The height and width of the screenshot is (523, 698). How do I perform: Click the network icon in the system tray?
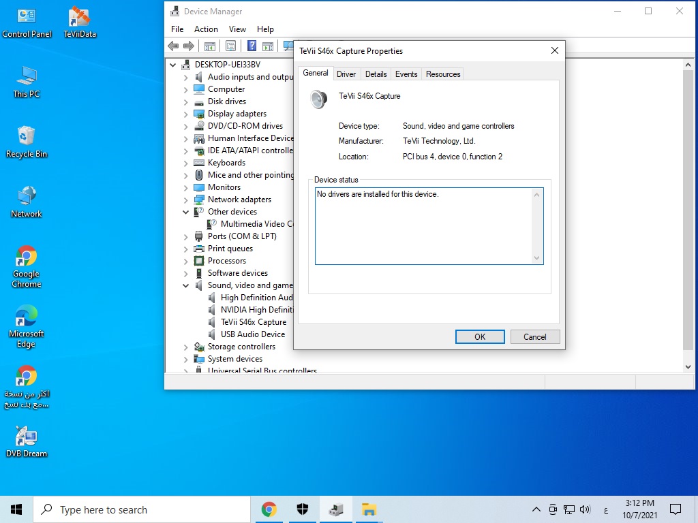click(569, 509)
